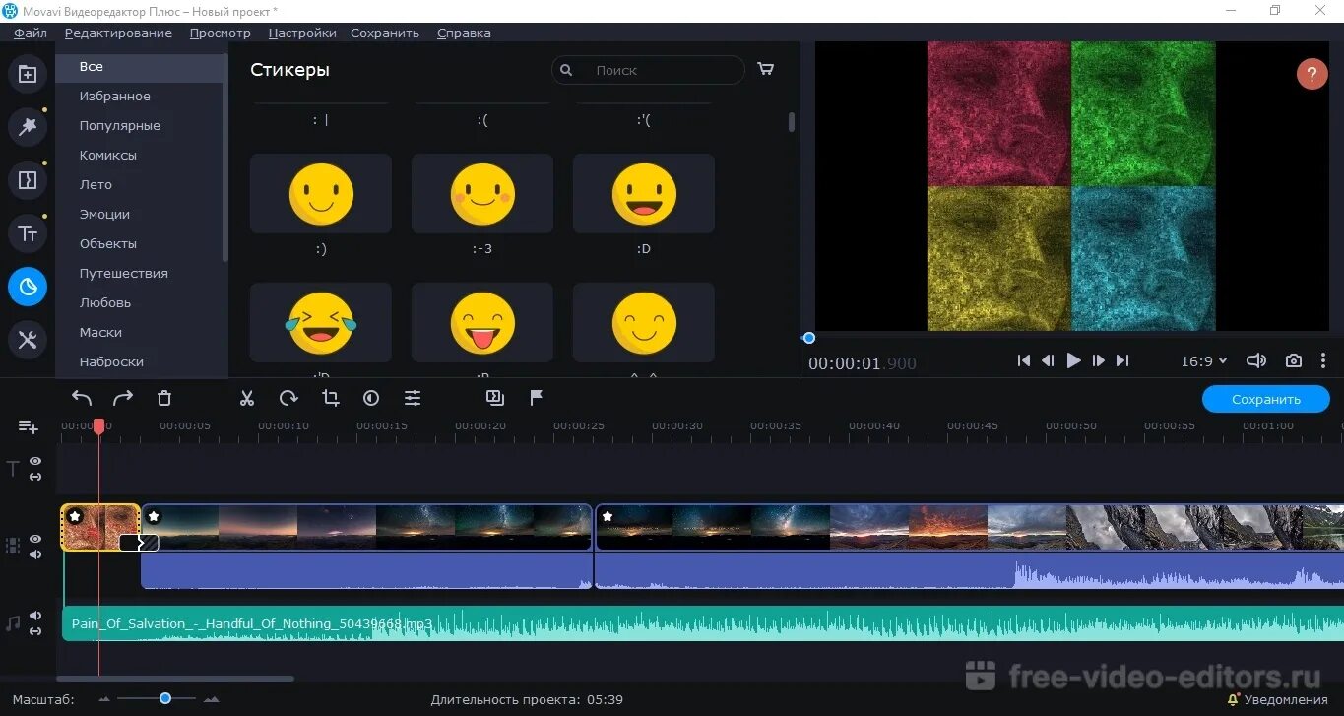Open Color Adjustments from the toolbar
Image resolution: width=1344 pixels, height=716 pixels.
(x=371, y=398)
